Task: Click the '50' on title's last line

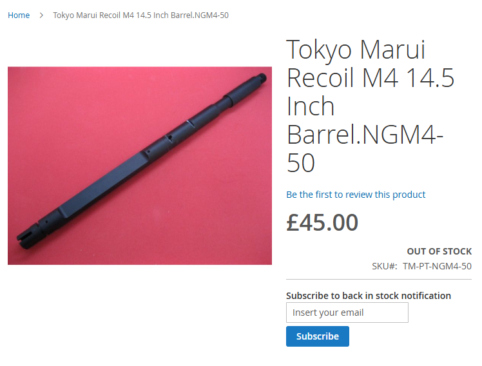Action: pos(301,163)
